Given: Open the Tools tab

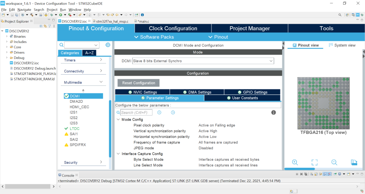Looking at the screenshot, I should coord(326,28).
